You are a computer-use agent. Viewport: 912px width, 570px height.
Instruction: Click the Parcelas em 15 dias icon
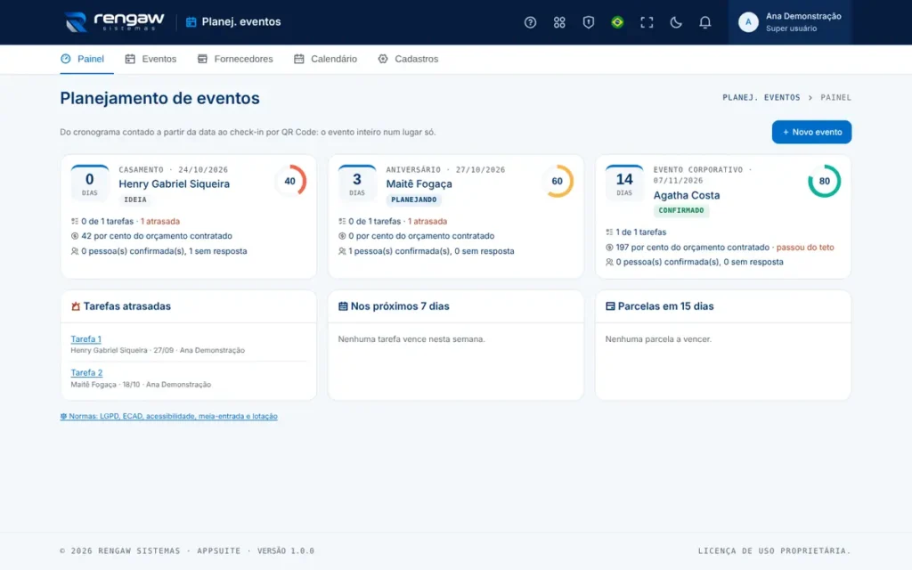(x=610, y=306)
